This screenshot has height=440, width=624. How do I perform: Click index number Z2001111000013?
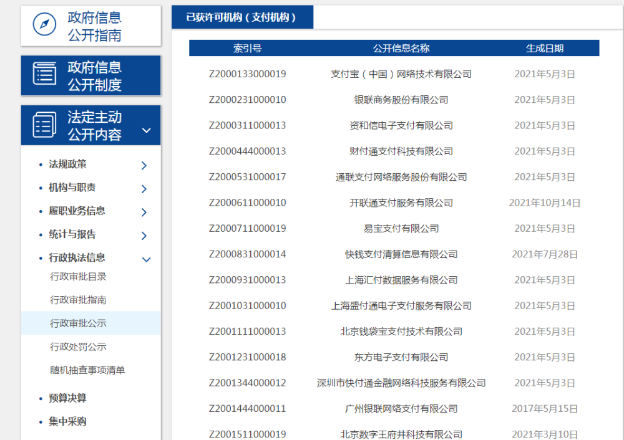(248, 332)
